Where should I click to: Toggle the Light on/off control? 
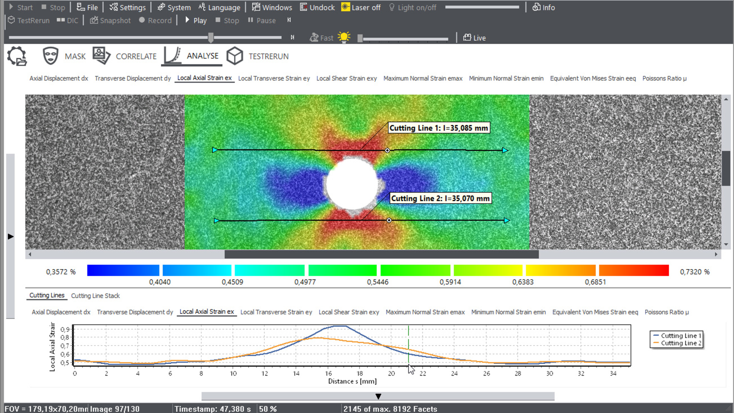[x=412, y=7]
